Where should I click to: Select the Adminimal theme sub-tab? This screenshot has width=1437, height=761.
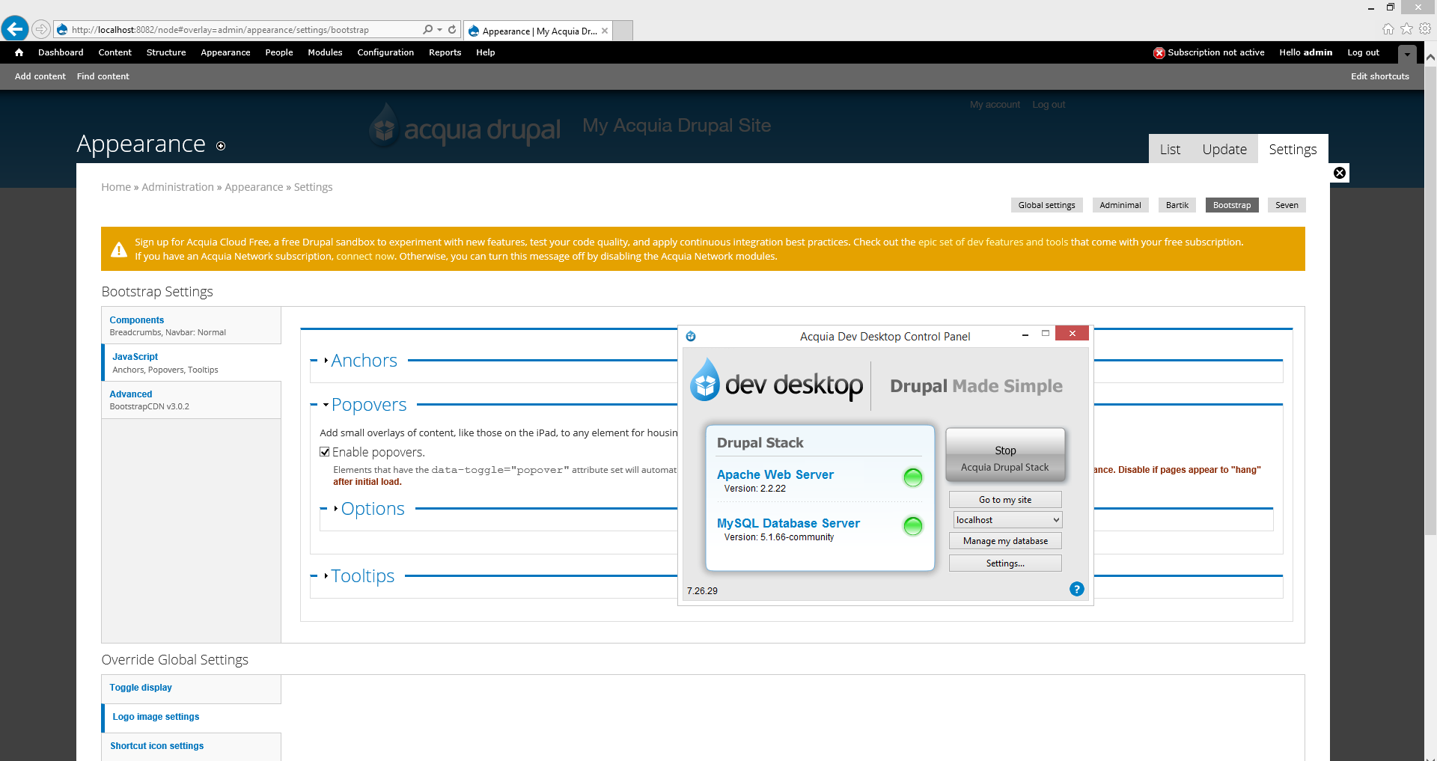[1120, 205]
